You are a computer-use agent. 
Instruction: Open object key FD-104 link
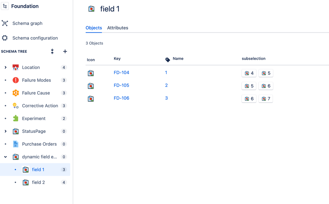[x=121, y=72]
